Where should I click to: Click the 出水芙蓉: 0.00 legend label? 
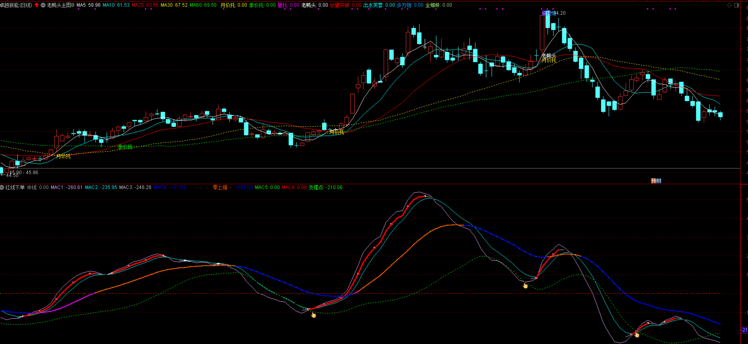[x=379, y=5]
